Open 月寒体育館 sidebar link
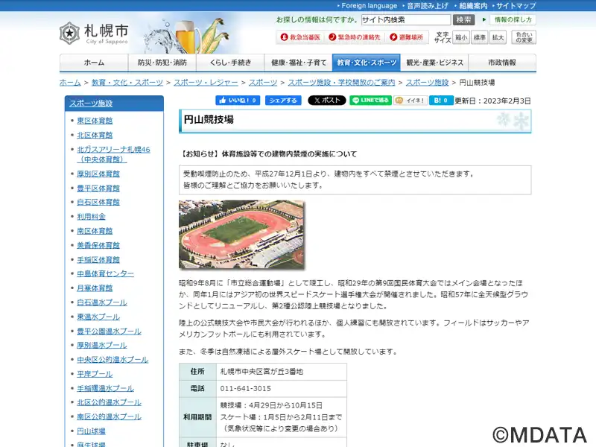Screen dimensions: 596x447 click(95, 288)
